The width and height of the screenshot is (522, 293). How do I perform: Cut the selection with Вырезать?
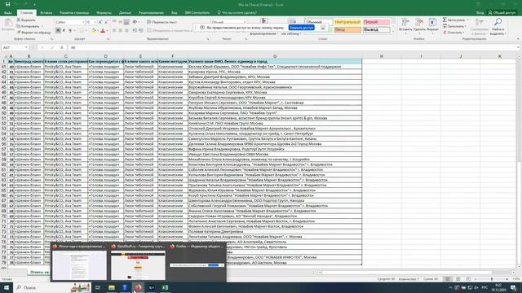pyautogui.click(x=26, y=20)
